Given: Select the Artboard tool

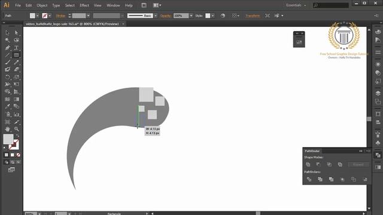Looking at the screenshot, I should [x=7, y=122].
